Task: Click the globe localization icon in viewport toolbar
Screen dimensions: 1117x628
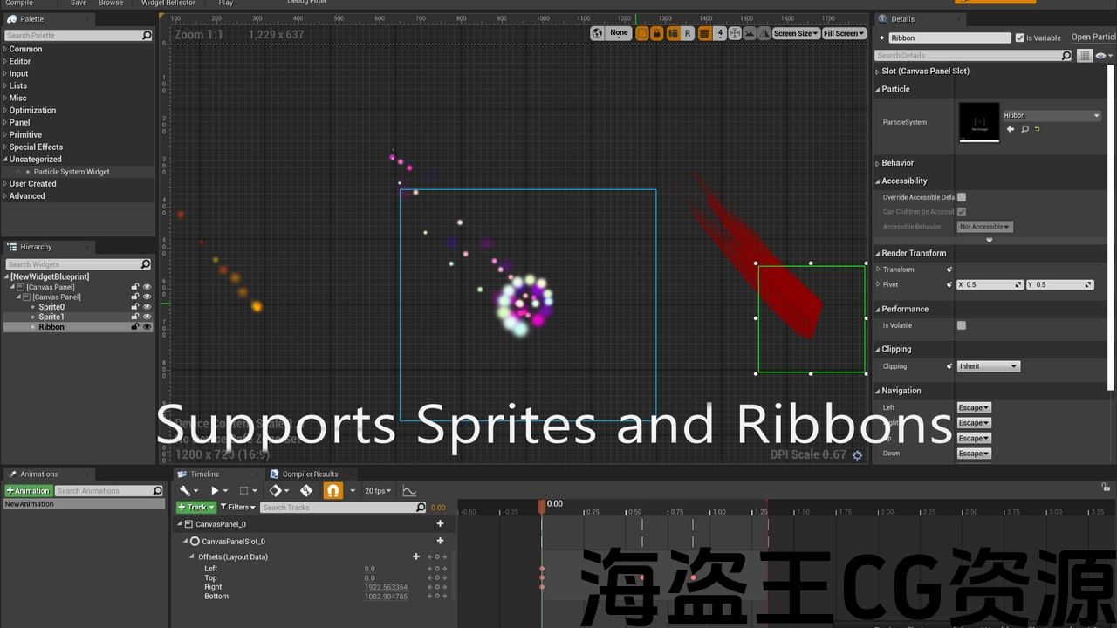Action: [x=597, y=33]
